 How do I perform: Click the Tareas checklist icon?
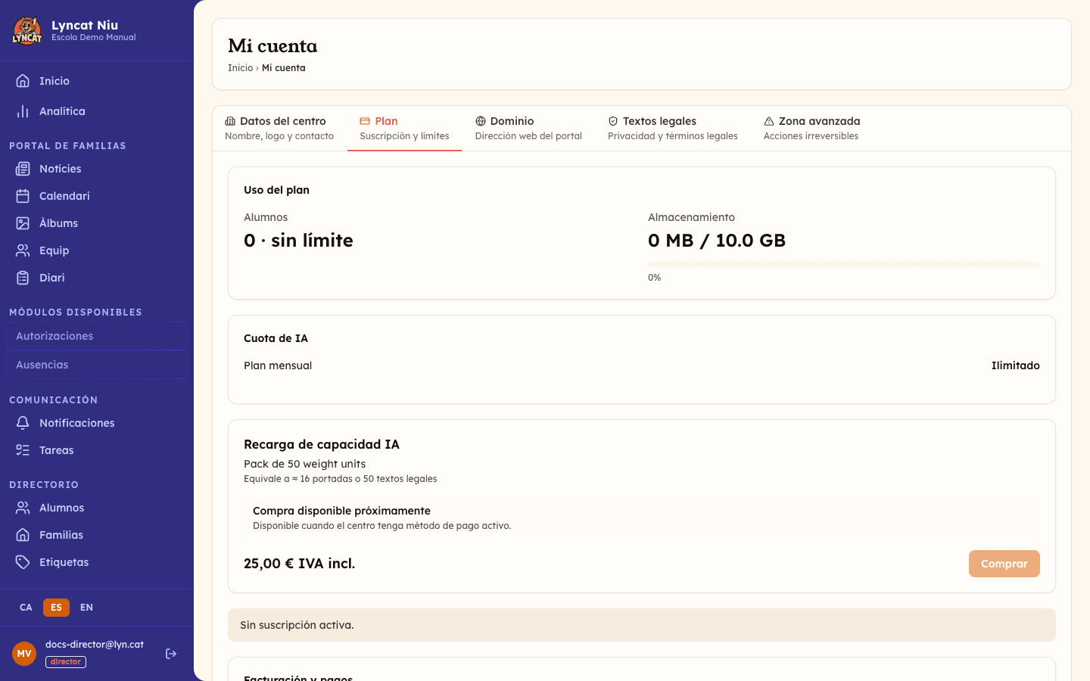click(x=23, y=450)
